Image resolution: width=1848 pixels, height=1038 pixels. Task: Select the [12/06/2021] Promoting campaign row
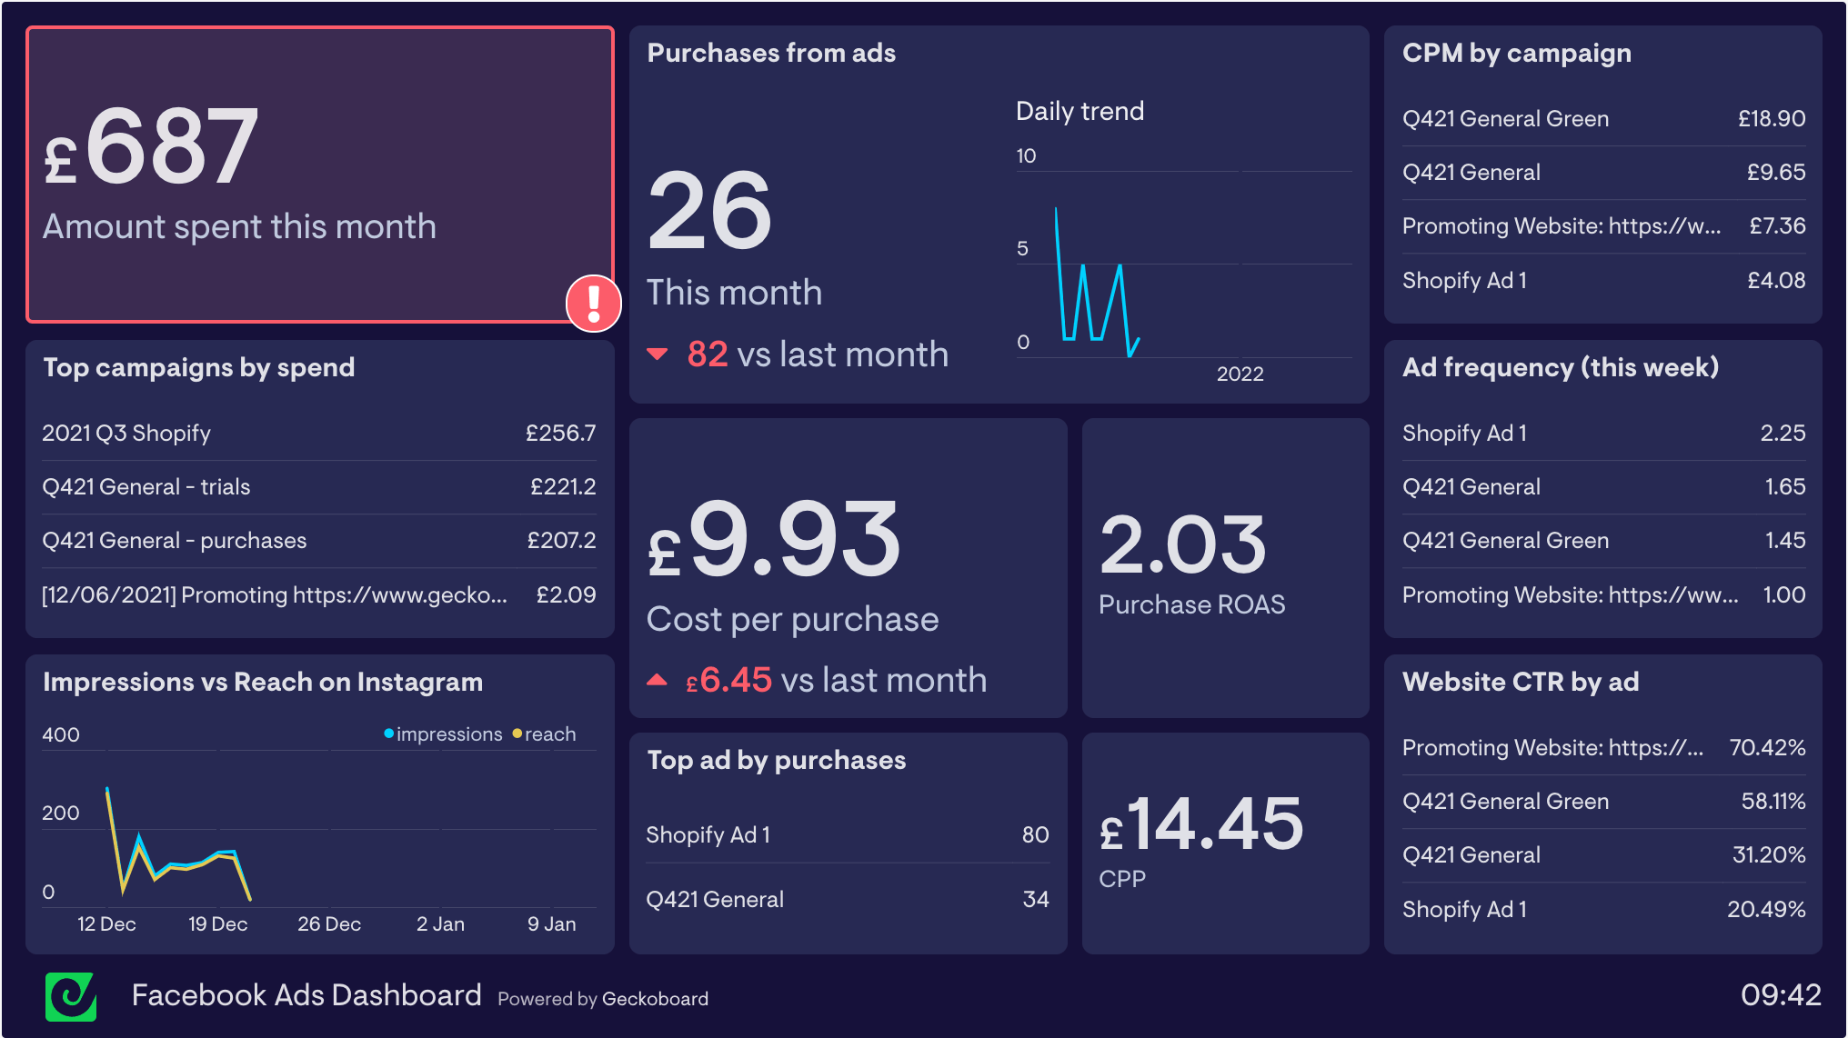click(x=319, y=595)
